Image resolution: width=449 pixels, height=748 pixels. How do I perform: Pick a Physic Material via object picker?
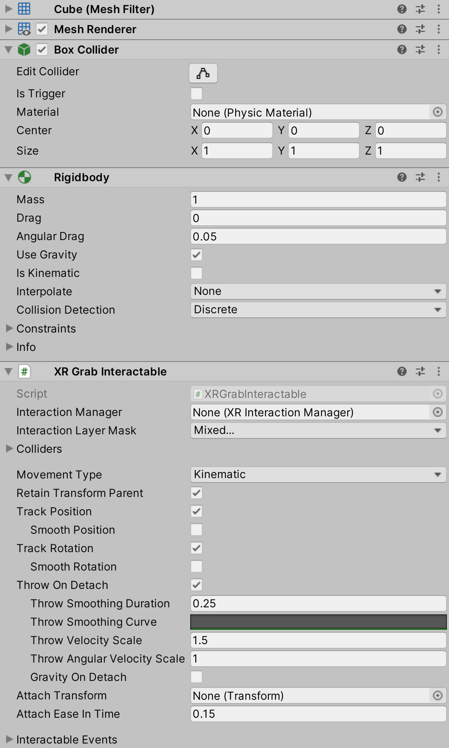pyautogui.click(x=438, y=112)
